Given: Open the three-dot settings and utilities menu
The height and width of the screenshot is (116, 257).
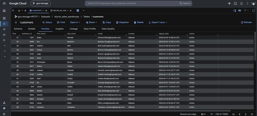Looking at the screenshot, I should (x=247, y=3).
